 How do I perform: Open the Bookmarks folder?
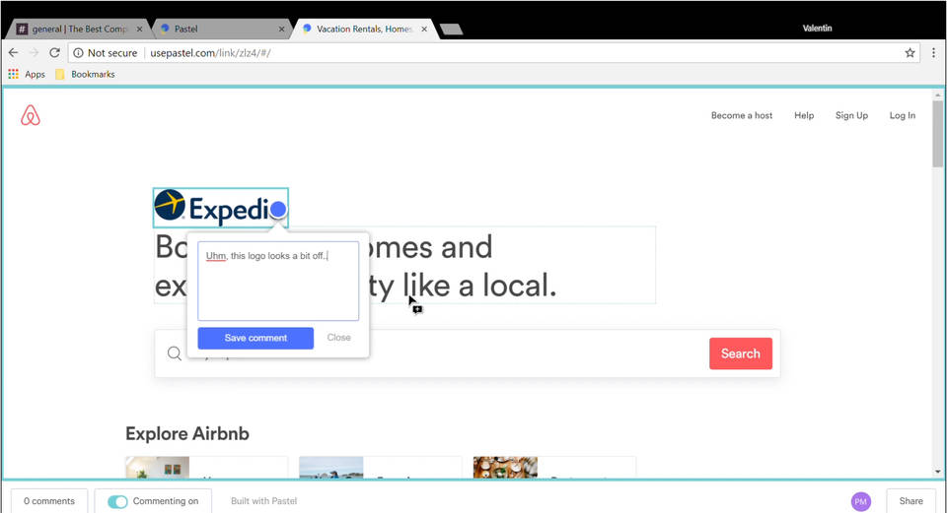pos(85,74)
